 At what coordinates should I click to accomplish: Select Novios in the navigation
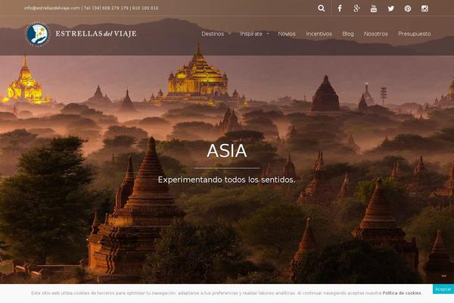pos(287,34)
